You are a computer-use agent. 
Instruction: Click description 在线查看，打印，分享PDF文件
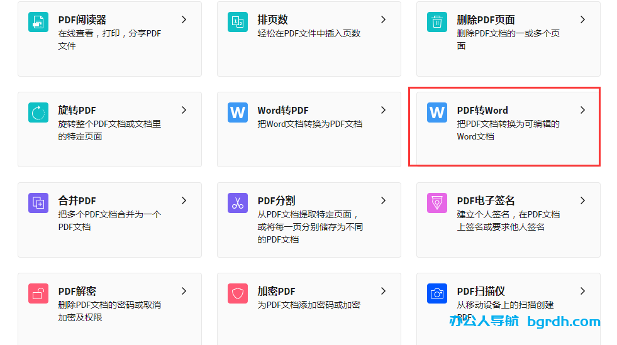tap(110, 40)
